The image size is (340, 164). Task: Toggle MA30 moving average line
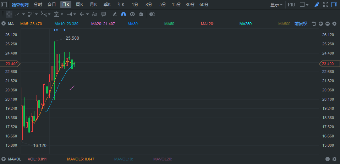click(133, 24)
